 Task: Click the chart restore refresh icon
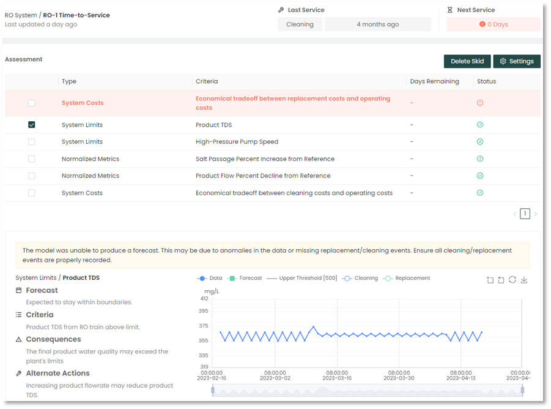point(512,280)
